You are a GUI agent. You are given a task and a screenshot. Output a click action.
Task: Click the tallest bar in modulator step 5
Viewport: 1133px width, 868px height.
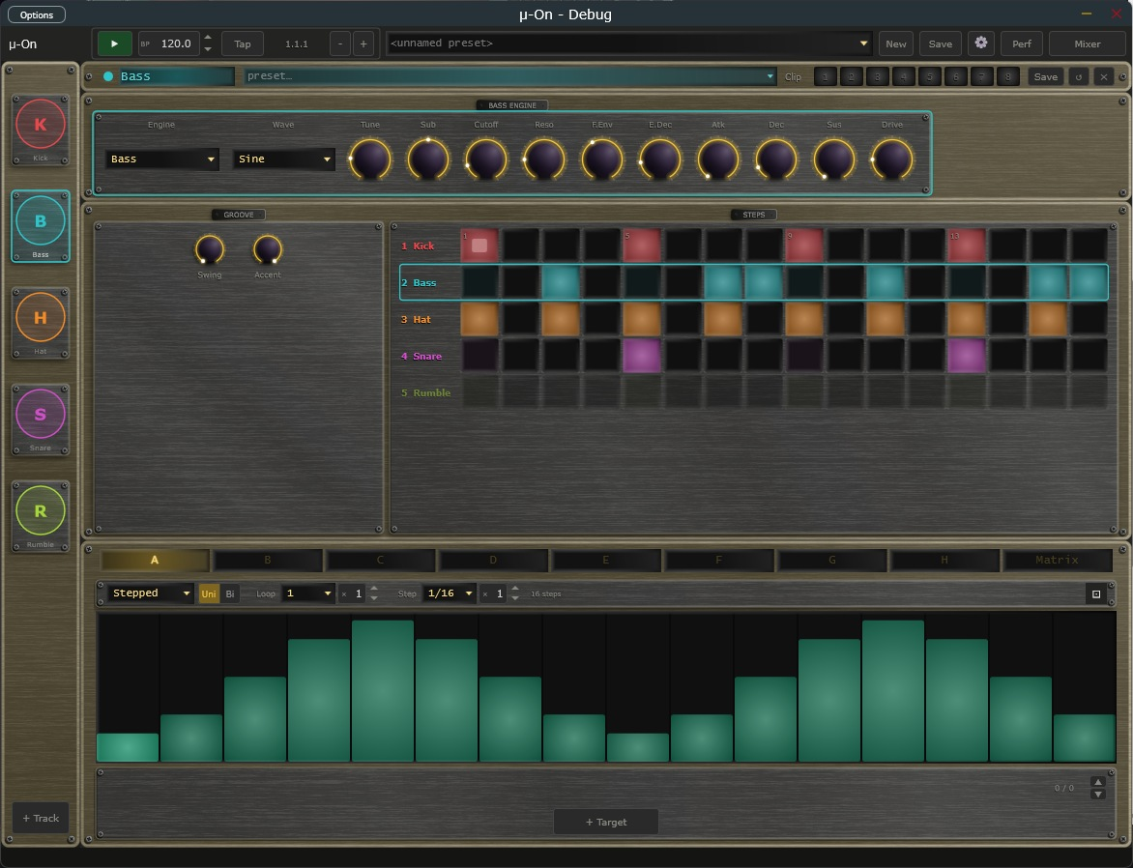pos(383,690)
